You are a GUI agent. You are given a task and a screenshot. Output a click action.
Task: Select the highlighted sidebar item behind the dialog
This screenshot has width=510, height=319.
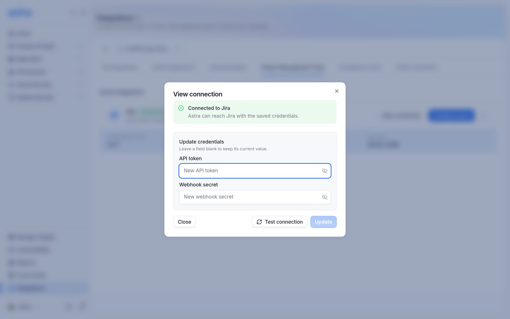pyautogui.click(x=44, y=288)
